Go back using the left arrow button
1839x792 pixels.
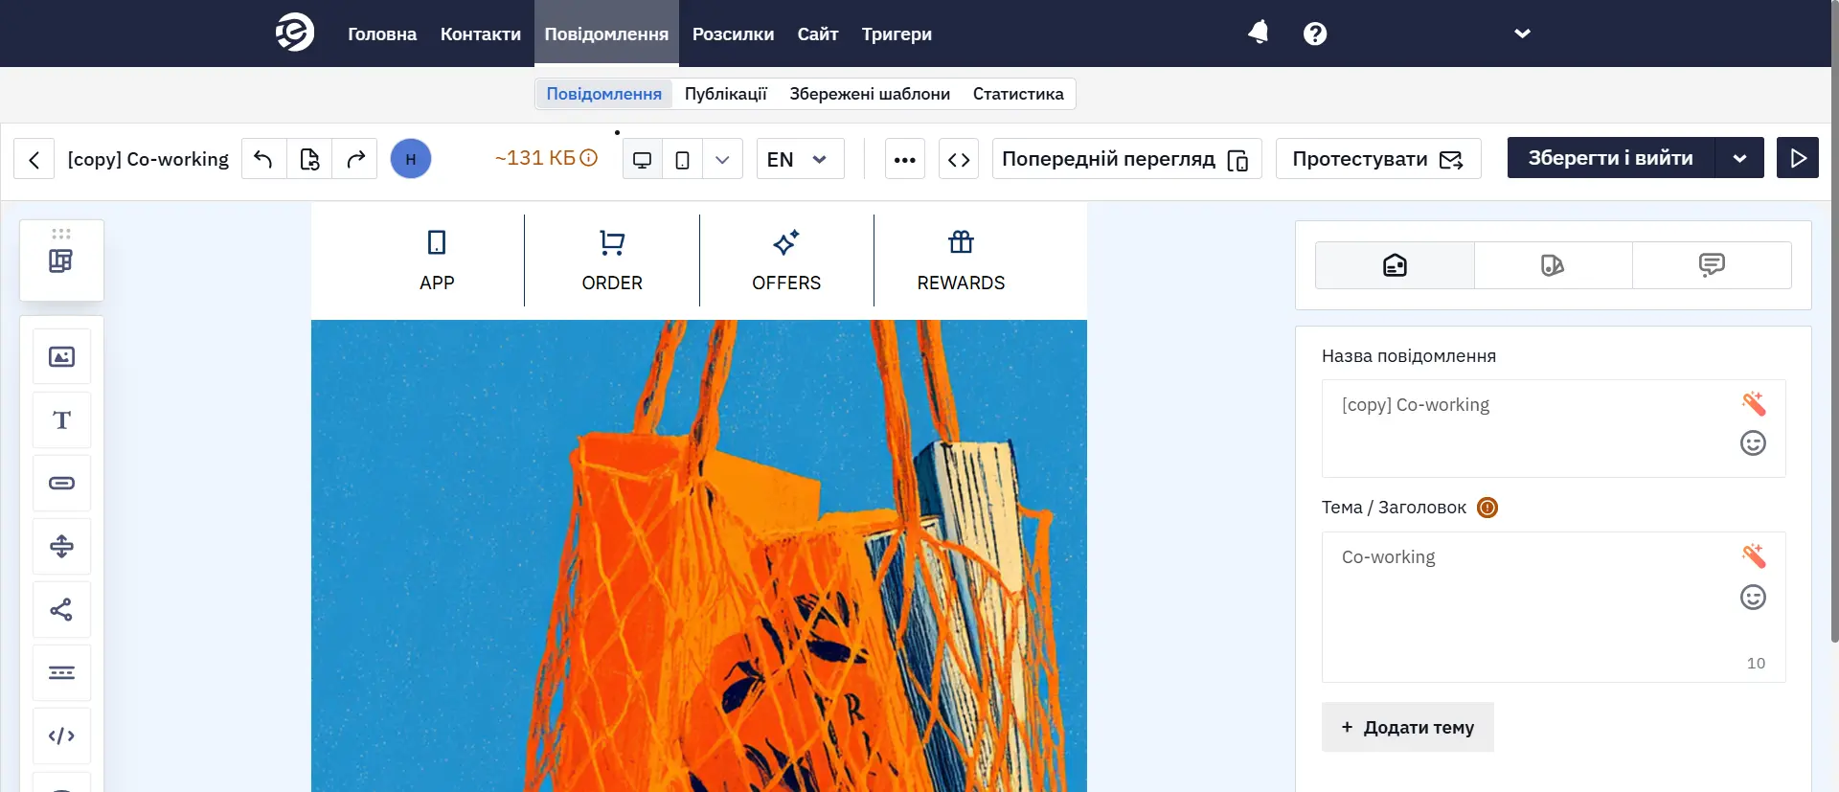34,159
